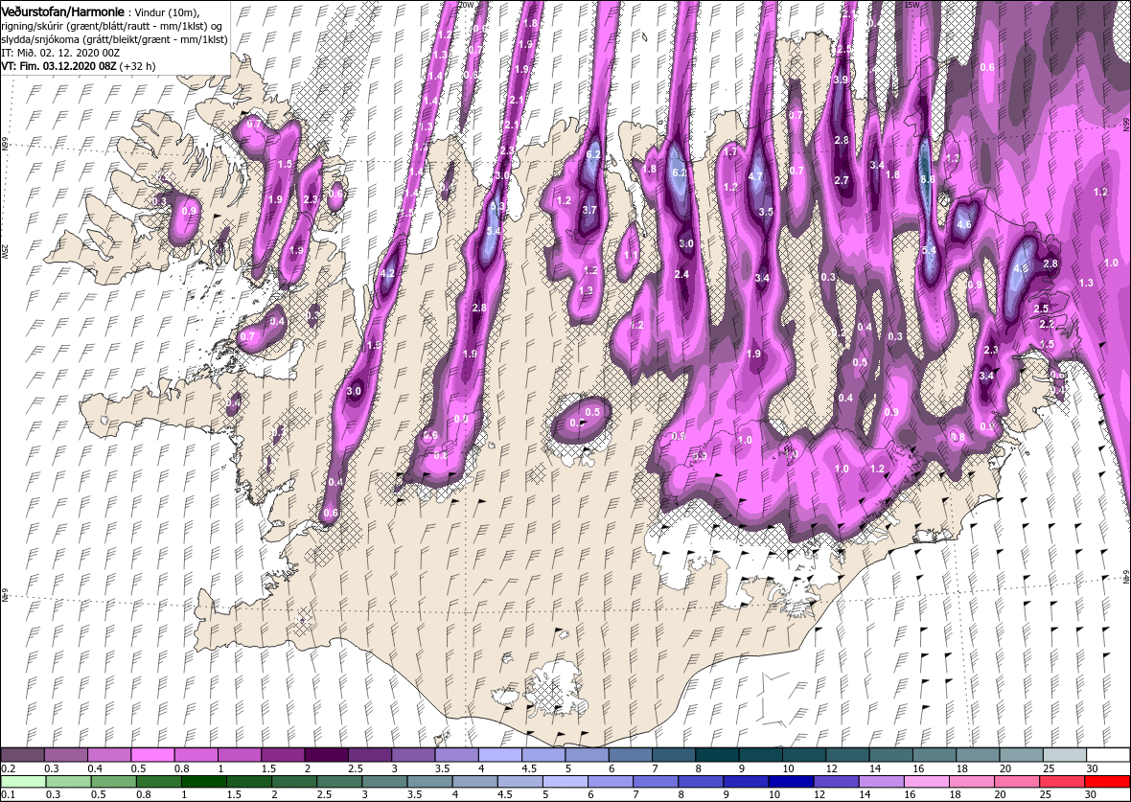Select the deepest blue 10 rain legend swatch

(791, 782)
